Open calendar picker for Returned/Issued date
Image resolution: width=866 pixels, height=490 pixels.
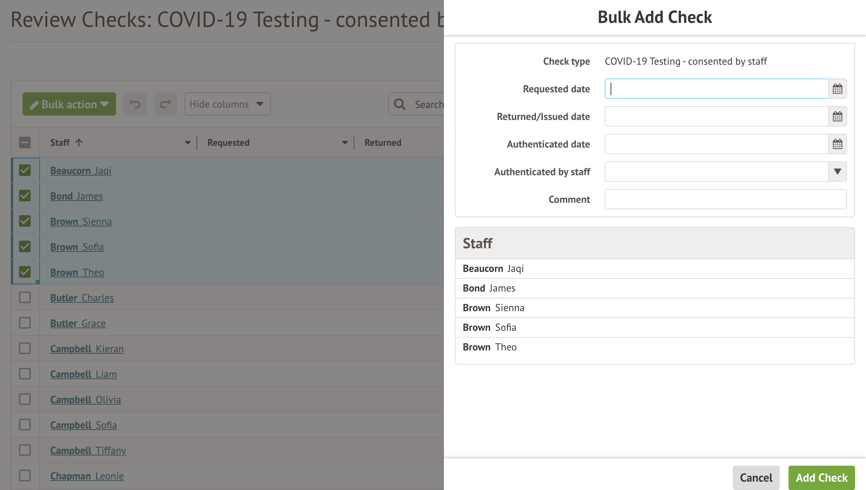(x=837, y=116)
